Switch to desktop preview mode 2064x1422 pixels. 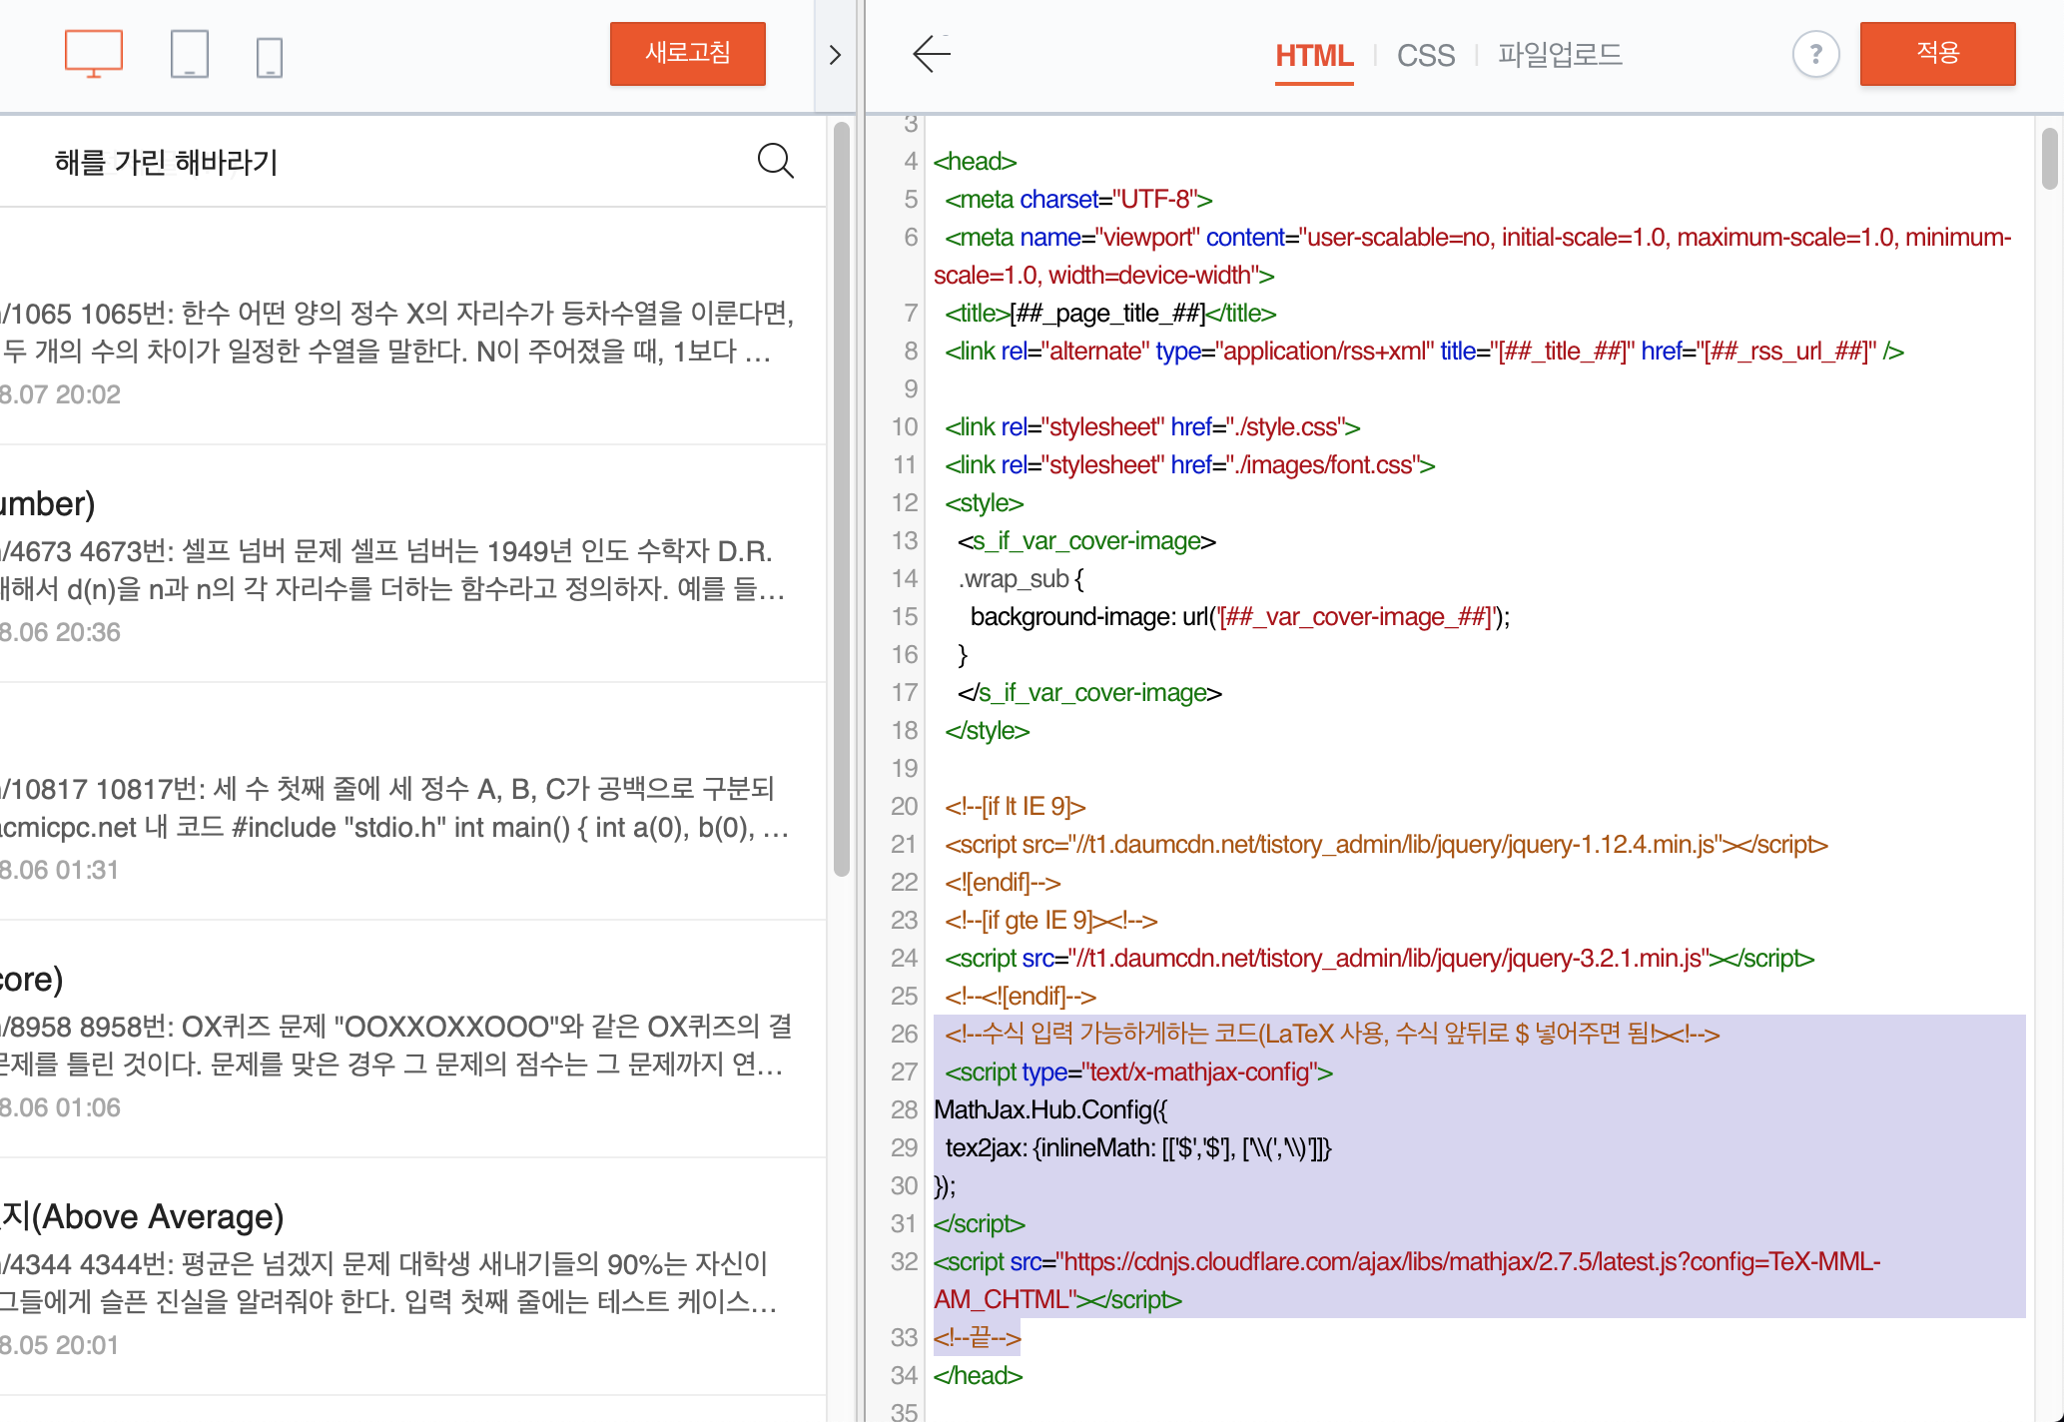click(93, 54)
